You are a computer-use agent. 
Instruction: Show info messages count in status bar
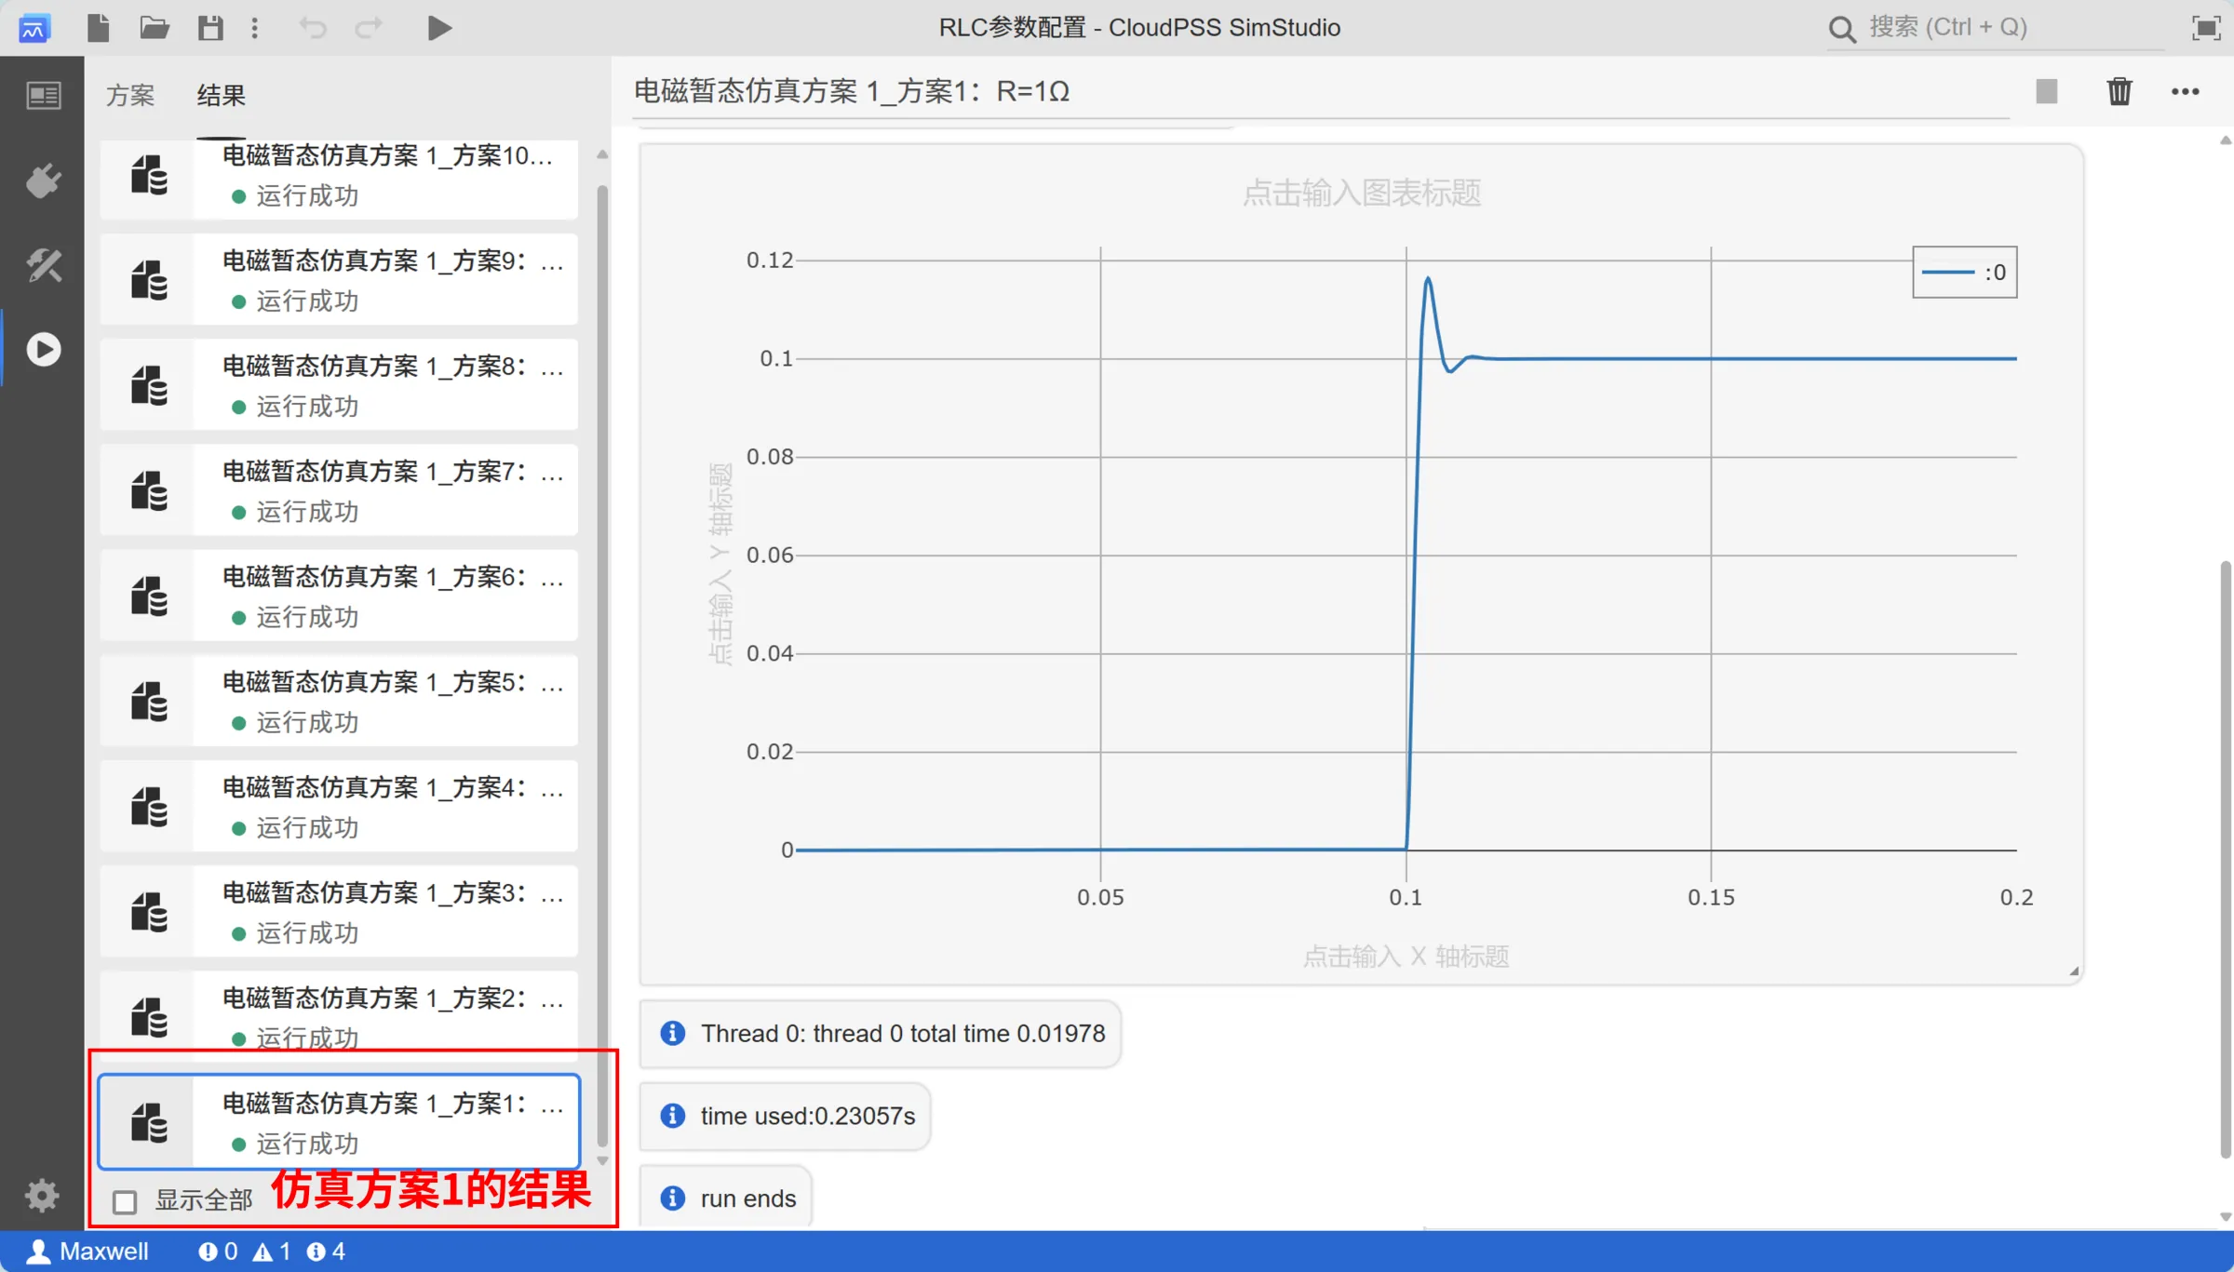point(327,1252)
